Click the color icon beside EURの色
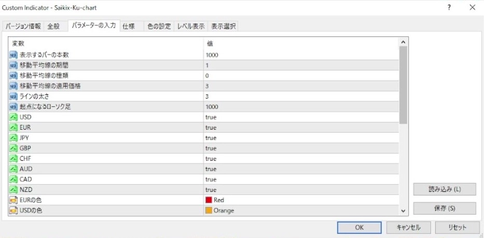The image size is (484, 238). [13, 200]
